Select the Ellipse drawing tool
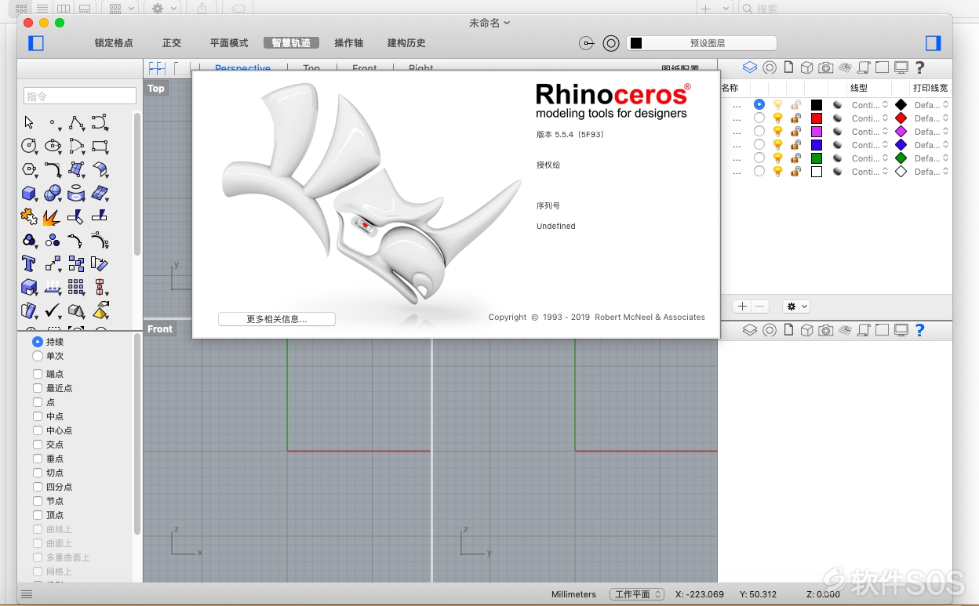The height and width of the screenshot is (606, 979). (53, 146)
